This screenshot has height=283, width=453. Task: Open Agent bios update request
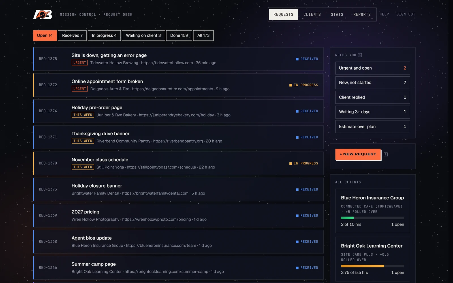coord(178,242)
